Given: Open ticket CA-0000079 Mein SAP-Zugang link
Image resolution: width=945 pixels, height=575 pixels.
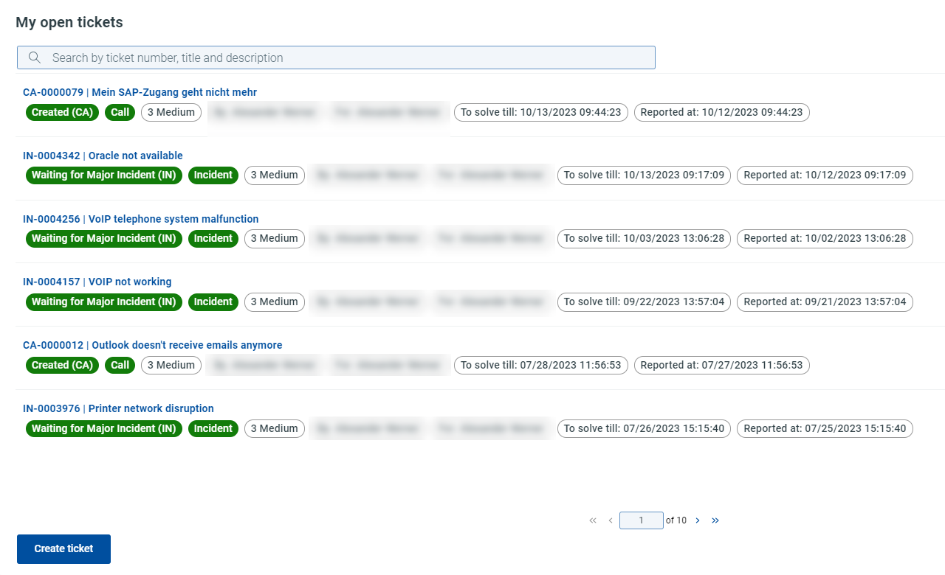Looking at the screenshot, I should 140,92.
